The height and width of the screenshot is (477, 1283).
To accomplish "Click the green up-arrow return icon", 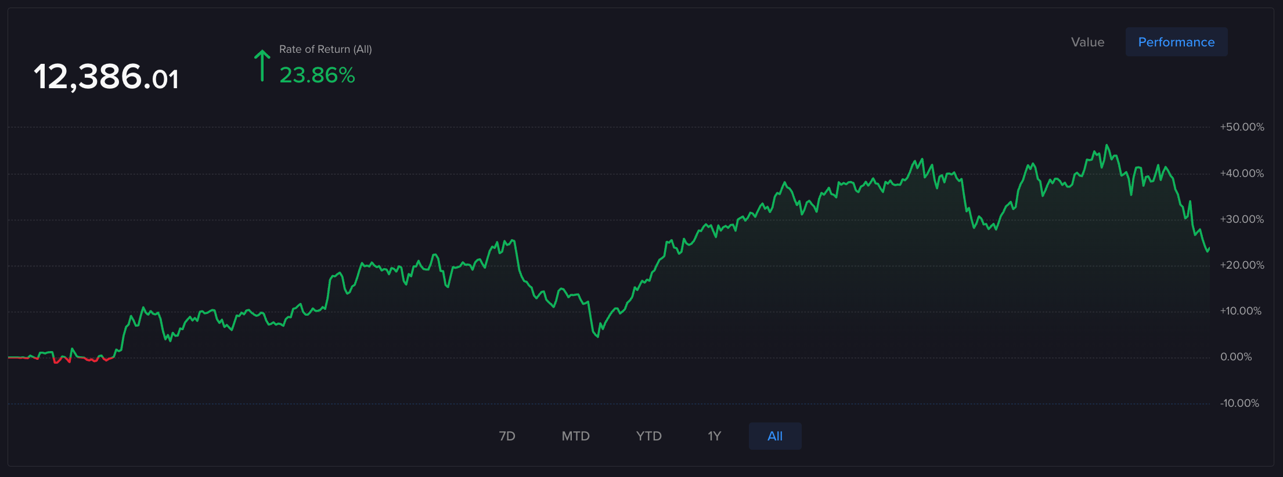I will pyautogui.click(x=262, y=65).
